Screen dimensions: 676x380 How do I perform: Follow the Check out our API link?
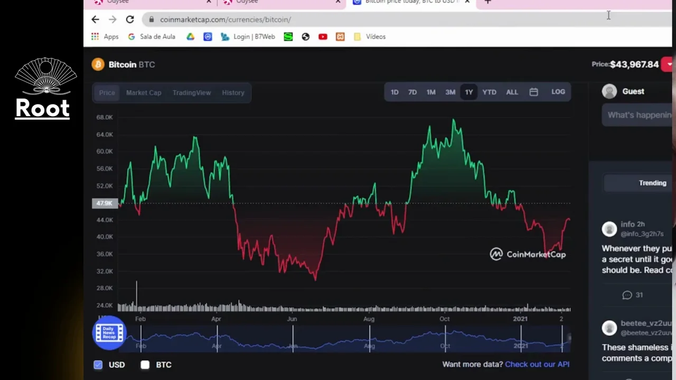coord(537,364)
